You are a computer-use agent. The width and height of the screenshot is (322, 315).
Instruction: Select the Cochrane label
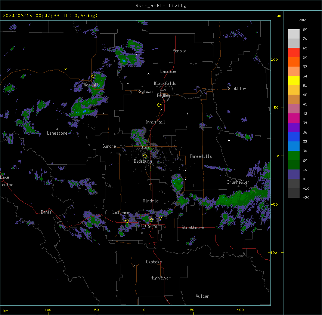tap(120, 212)
